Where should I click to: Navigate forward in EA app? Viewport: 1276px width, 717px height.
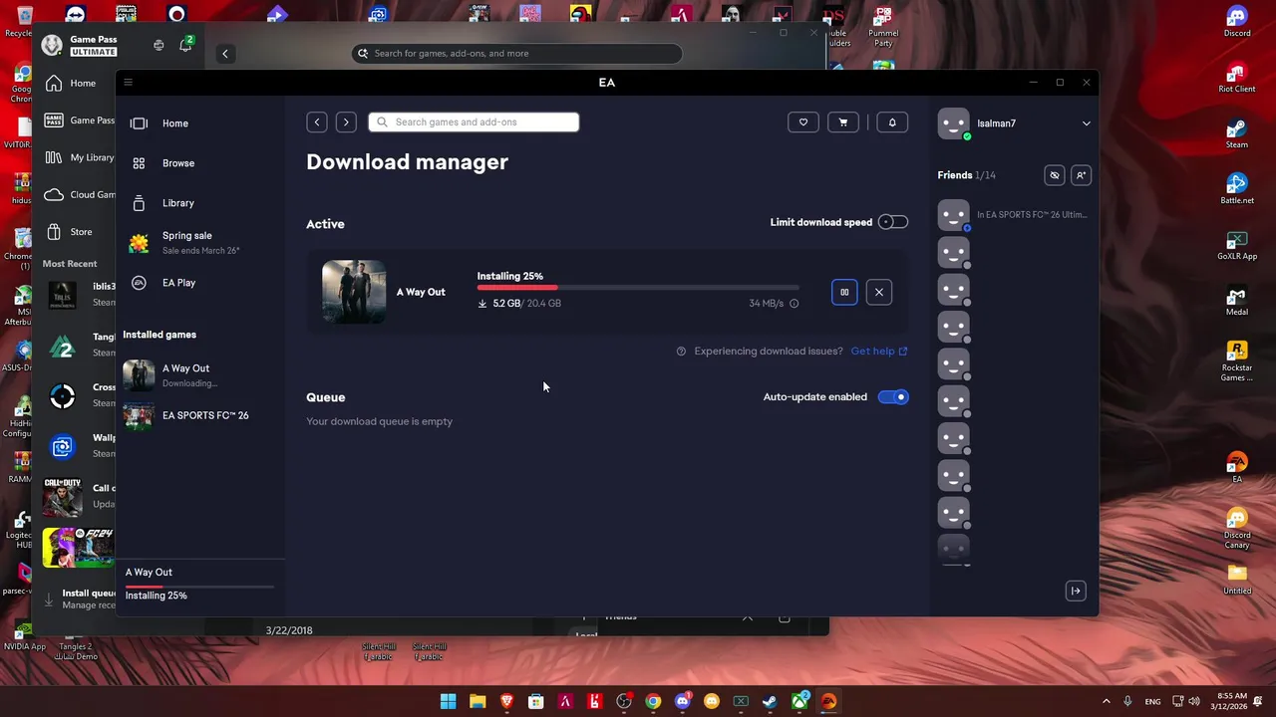(346, 122)
